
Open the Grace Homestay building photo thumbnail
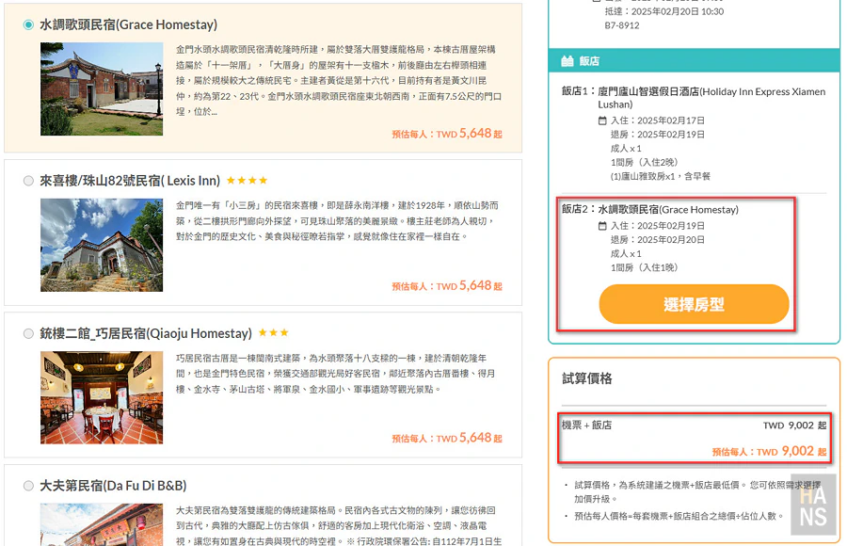pos(102,89)
